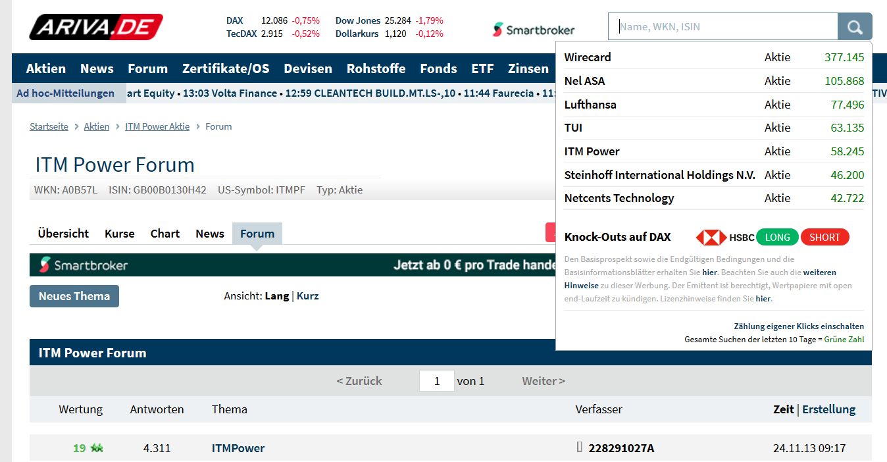The image size is (887, 462).
Task: Click the red SHORT button
Action: [x=825, y=238]
